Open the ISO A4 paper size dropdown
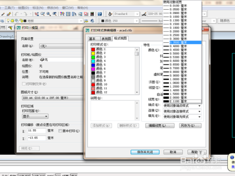 (x=53, y=98)
